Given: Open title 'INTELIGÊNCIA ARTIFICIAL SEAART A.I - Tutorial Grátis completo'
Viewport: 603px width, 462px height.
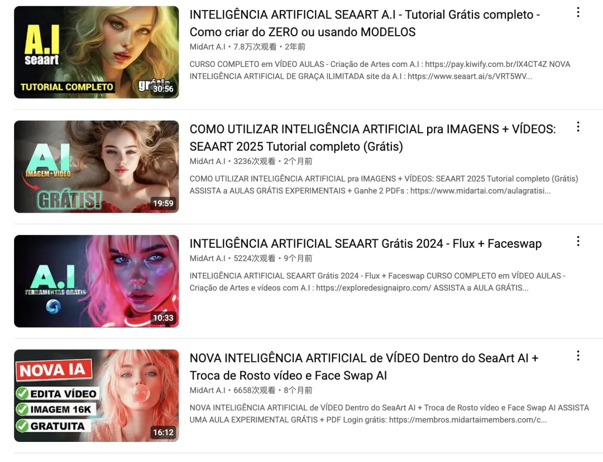Looking at the screenshot, I should [x=365, y=23].
